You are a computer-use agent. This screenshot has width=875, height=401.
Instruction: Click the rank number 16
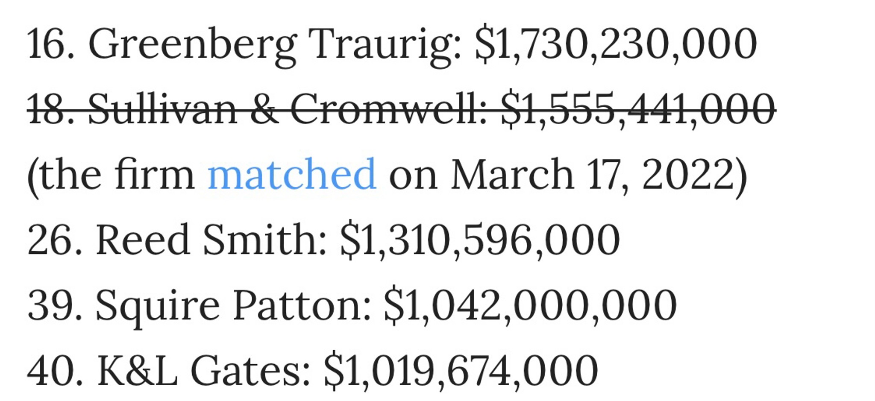click(x=51, y=44)
